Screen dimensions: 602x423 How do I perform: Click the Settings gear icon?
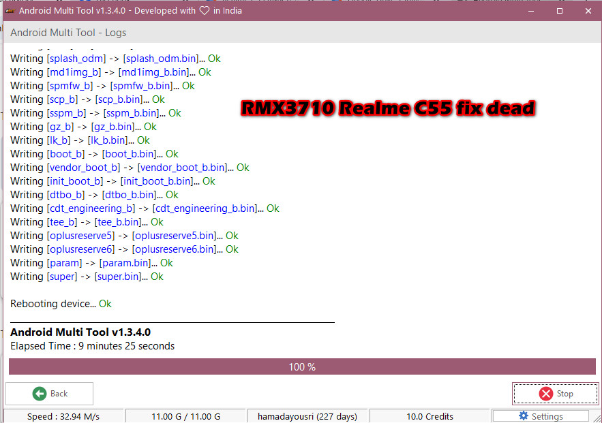pos(522,416)
